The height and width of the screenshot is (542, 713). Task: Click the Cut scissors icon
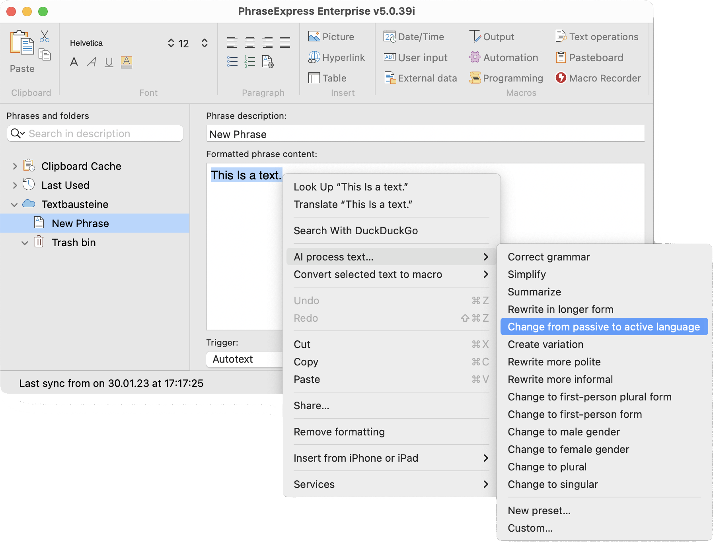(x=45, y=37)
